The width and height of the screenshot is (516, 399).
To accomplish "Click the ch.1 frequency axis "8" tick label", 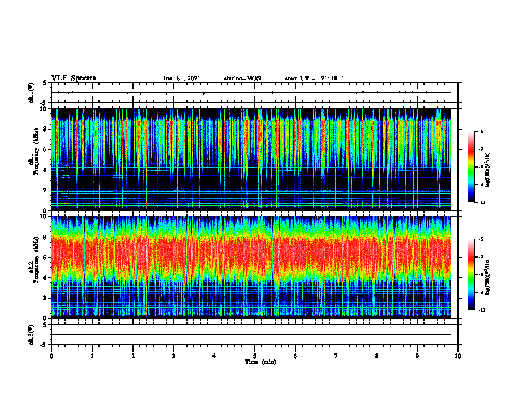I will pos(46,129).
